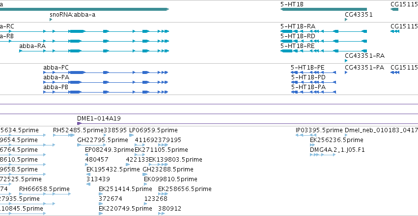418x216 pixels.
Task: Select the 5-HT1B-RE transcript label
Action: [298, 46]
